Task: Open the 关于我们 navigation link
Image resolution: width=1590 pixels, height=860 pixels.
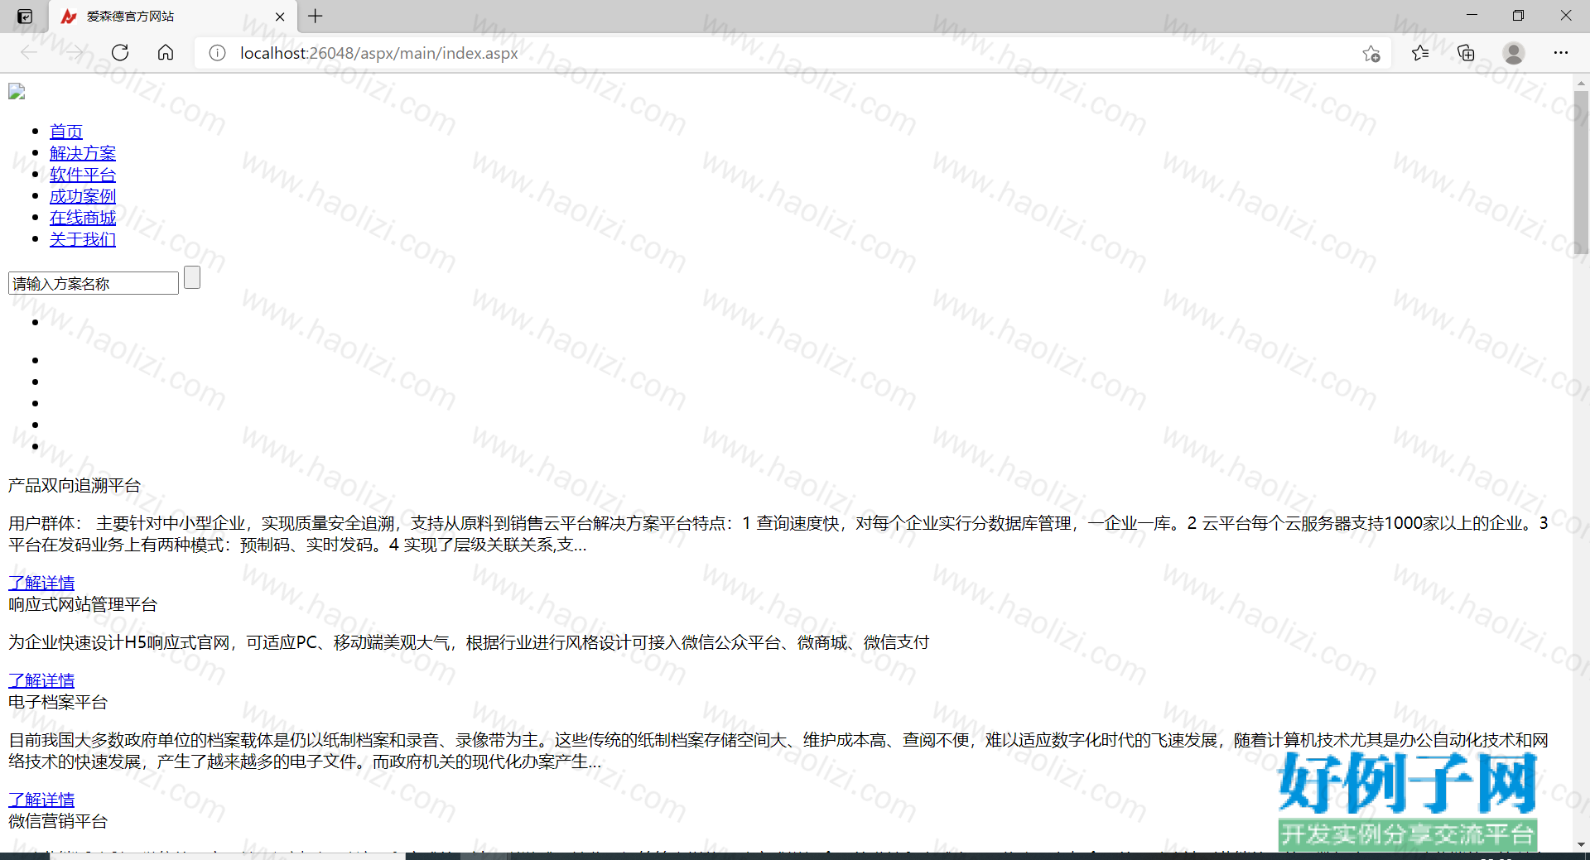Action: click(83, 239)
